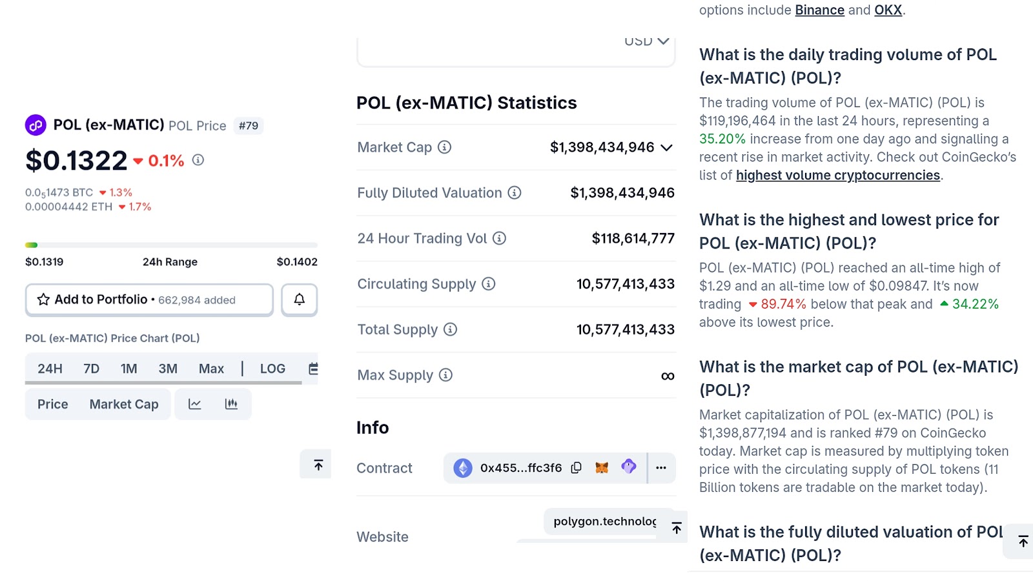Click the 24h Range progress bar
1033x581 pixels.
[171, 245]
